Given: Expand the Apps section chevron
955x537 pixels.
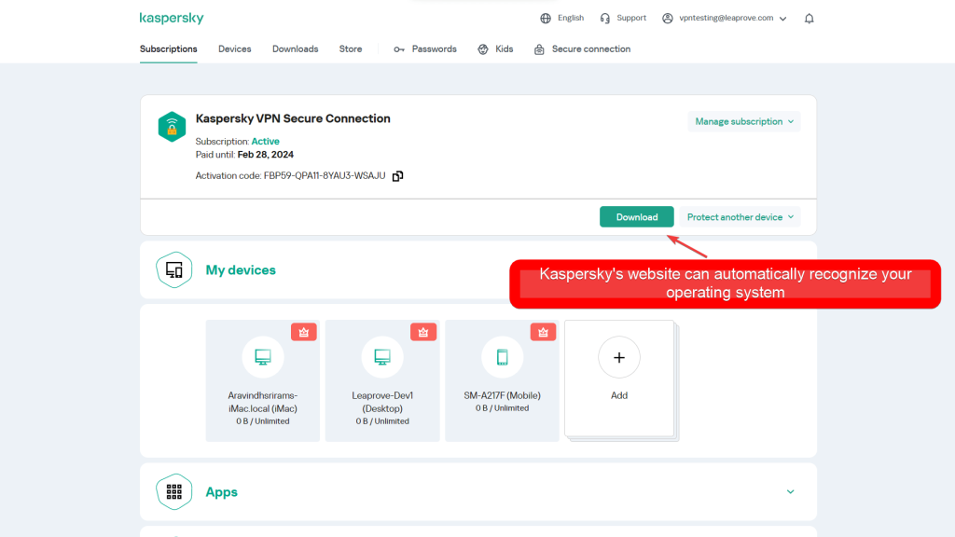Looking at the screenshot, I should tap(790, 491).
